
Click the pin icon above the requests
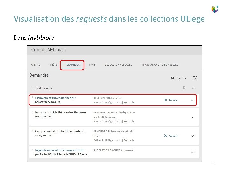pos(184,88)
